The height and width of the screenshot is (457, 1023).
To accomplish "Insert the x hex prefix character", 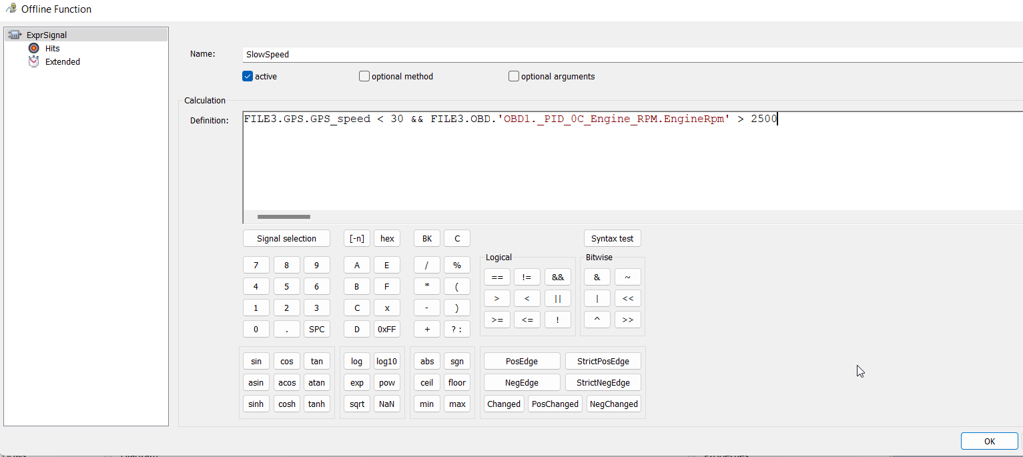I will pyautogui.click(x=387, y=308).
